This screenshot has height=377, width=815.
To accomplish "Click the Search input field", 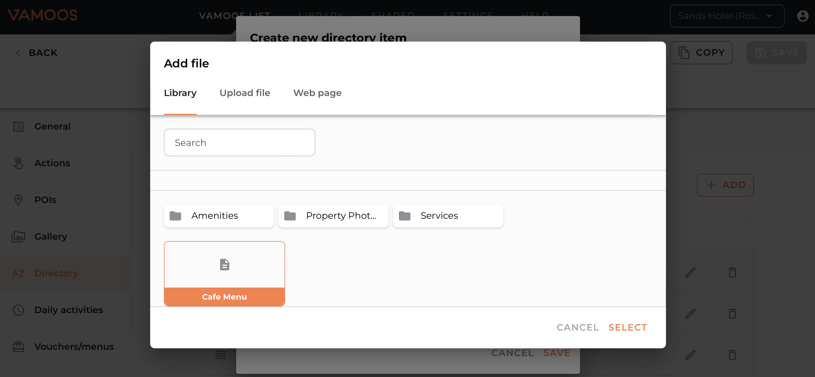I will click(x=239, y=142).
